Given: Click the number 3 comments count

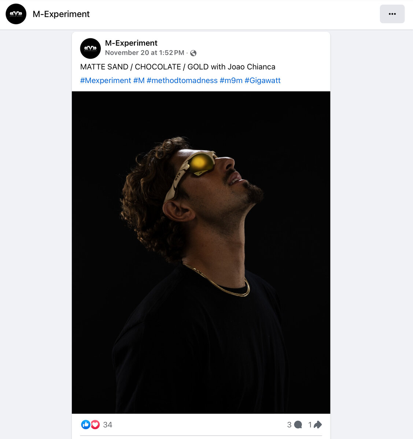Looking at the screenshot, I should 289,425.
